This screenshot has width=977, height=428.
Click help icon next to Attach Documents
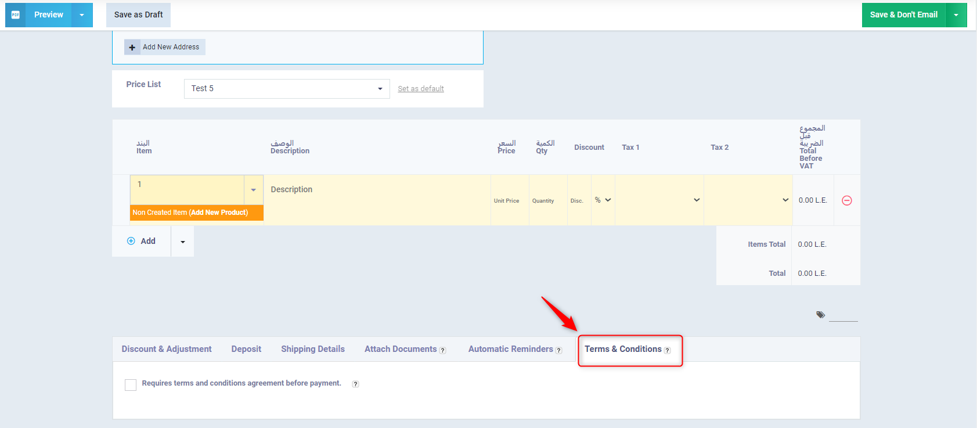(x=442, y=350)
